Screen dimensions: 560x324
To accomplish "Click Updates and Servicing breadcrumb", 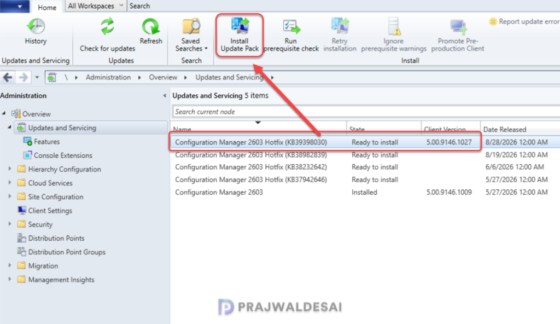I will [x=229, y=77].
